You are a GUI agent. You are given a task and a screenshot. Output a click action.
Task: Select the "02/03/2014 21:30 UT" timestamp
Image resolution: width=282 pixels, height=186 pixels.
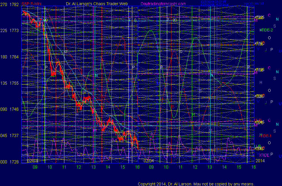[213, 2]
